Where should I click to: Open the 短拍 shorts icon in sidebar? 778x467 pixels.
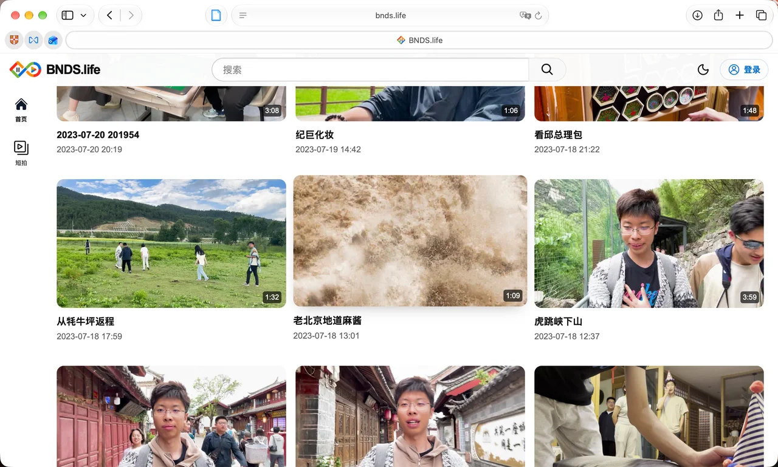21,154
